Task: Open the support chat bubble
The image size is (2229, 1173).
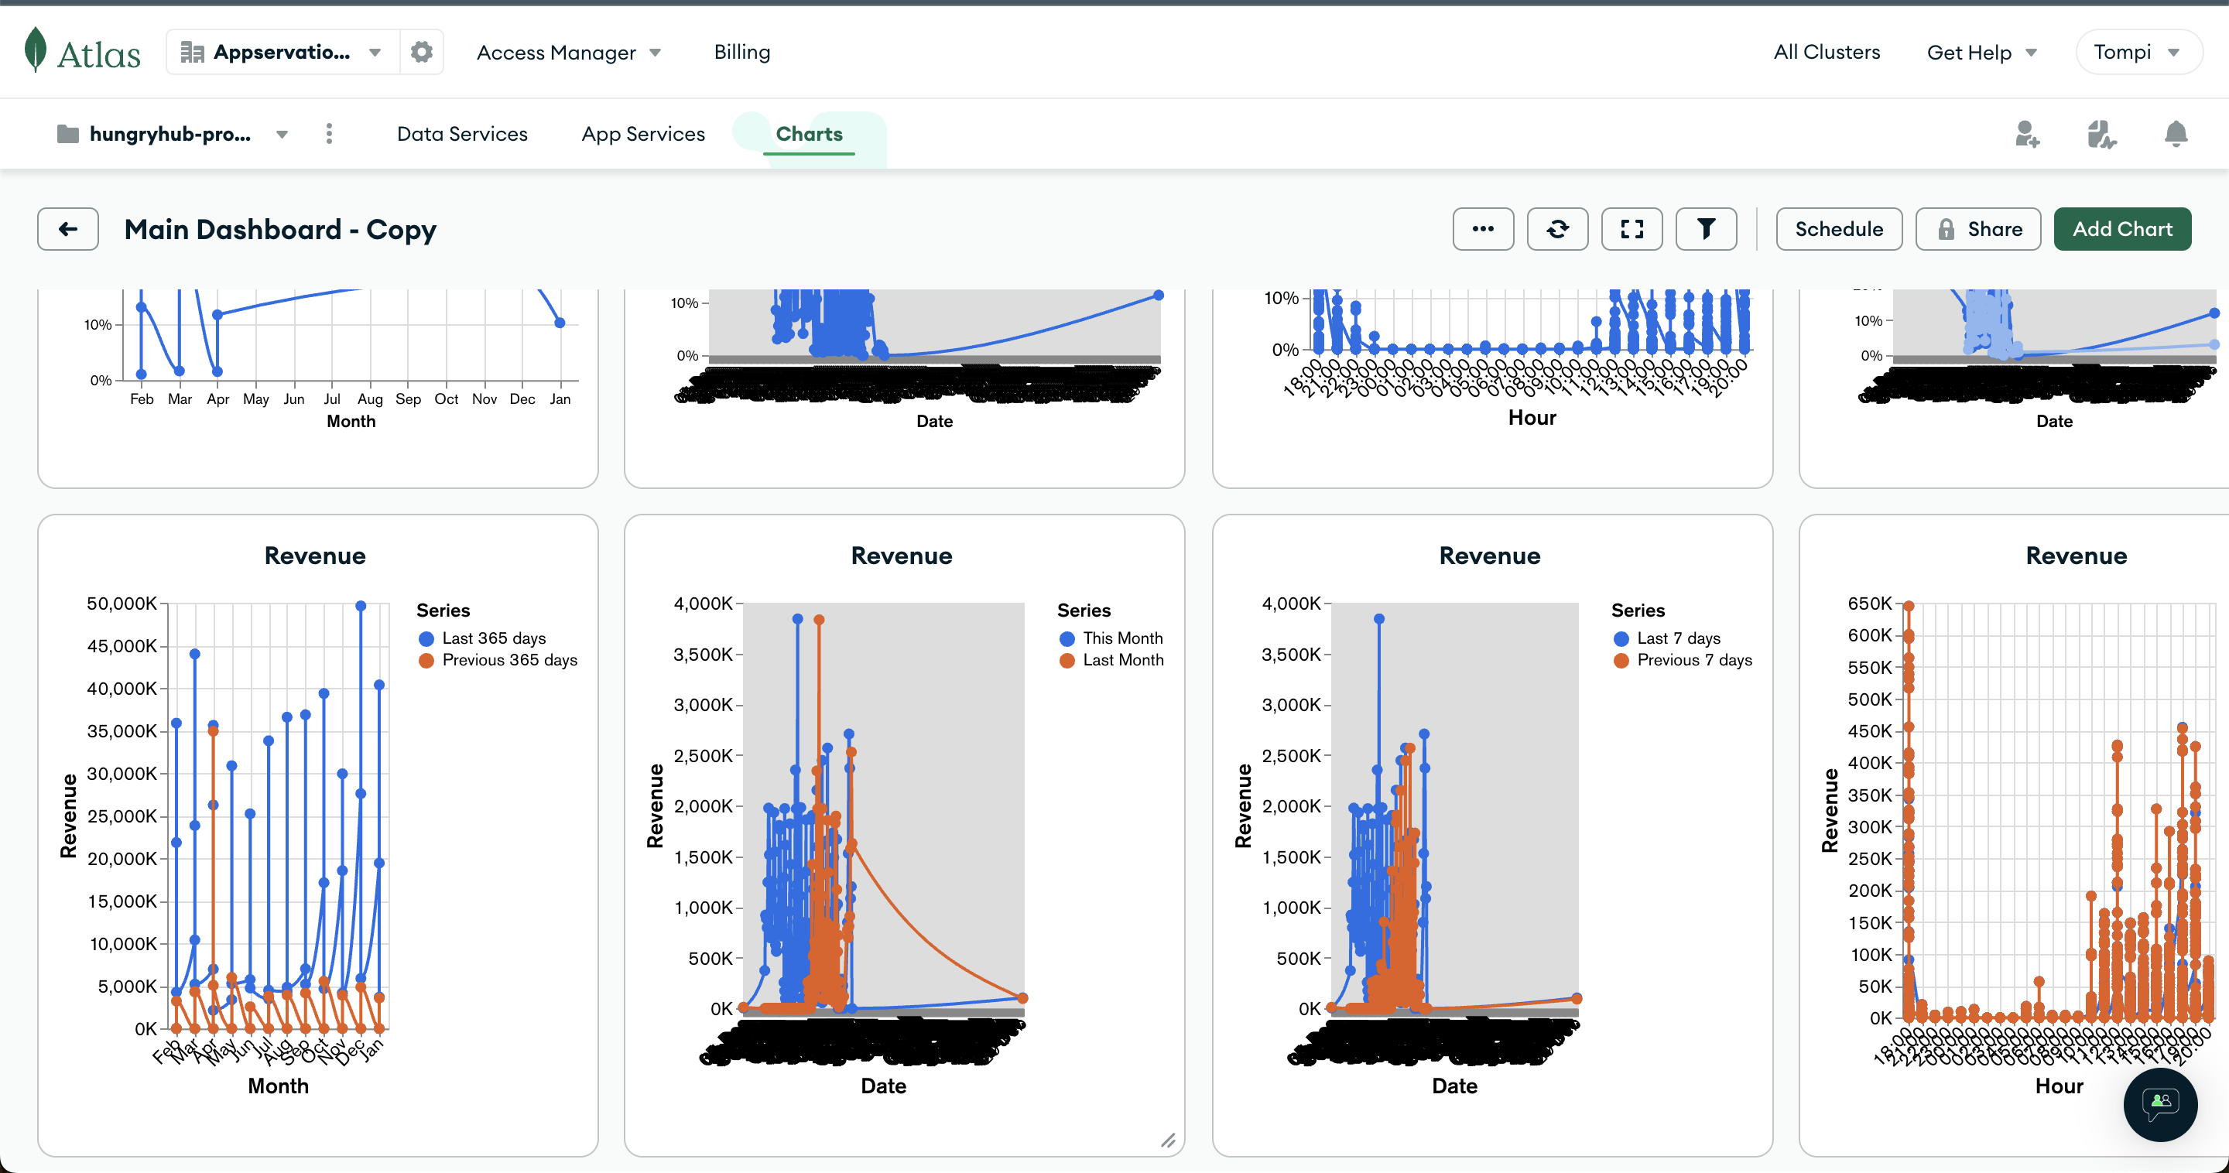Action: point(2160,1104)
